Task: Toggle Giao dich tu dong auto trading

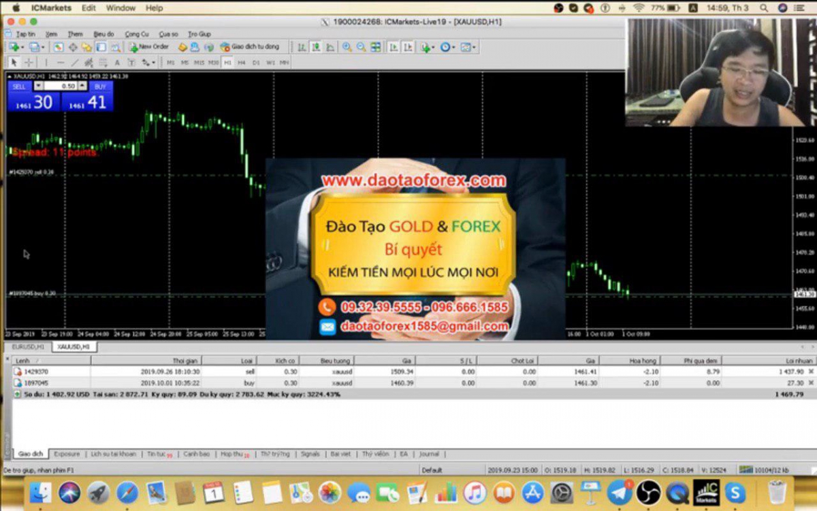Action: coord(250,47)
